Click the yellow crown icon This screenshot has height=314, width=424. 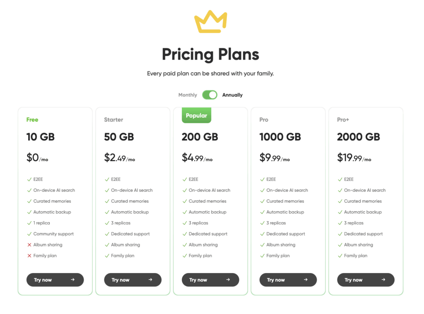point(211,22)
